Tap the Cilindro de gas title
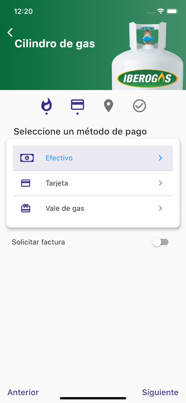 (55, 44)
